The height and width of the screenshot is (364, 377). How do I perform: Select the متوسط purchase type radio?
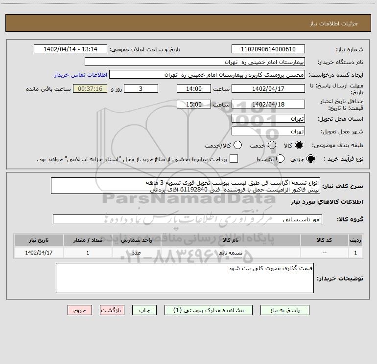pos(280,159)
